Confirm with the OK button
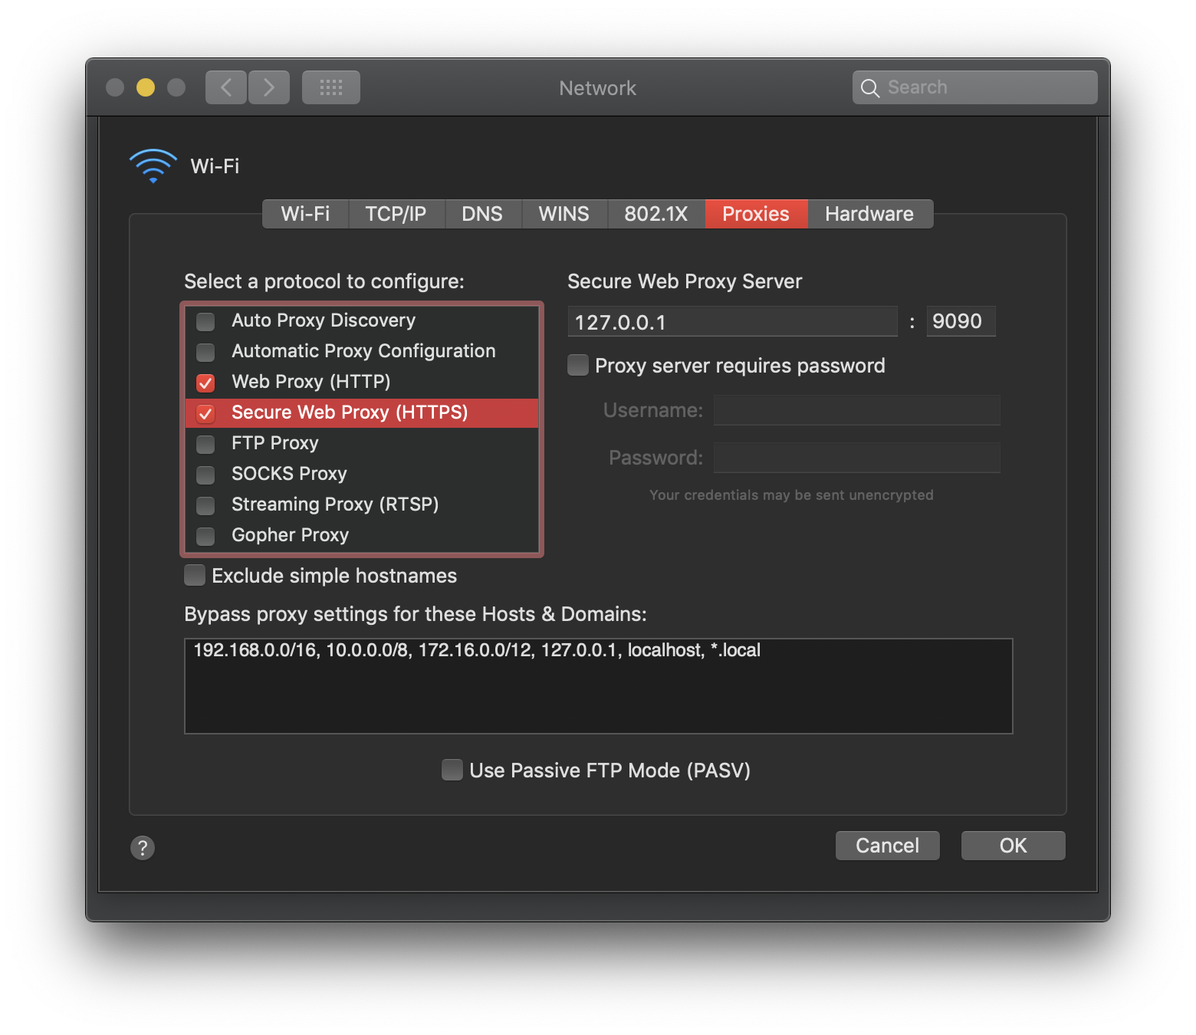The height and width of the screenshot is (1035, 1196). 1013,846
